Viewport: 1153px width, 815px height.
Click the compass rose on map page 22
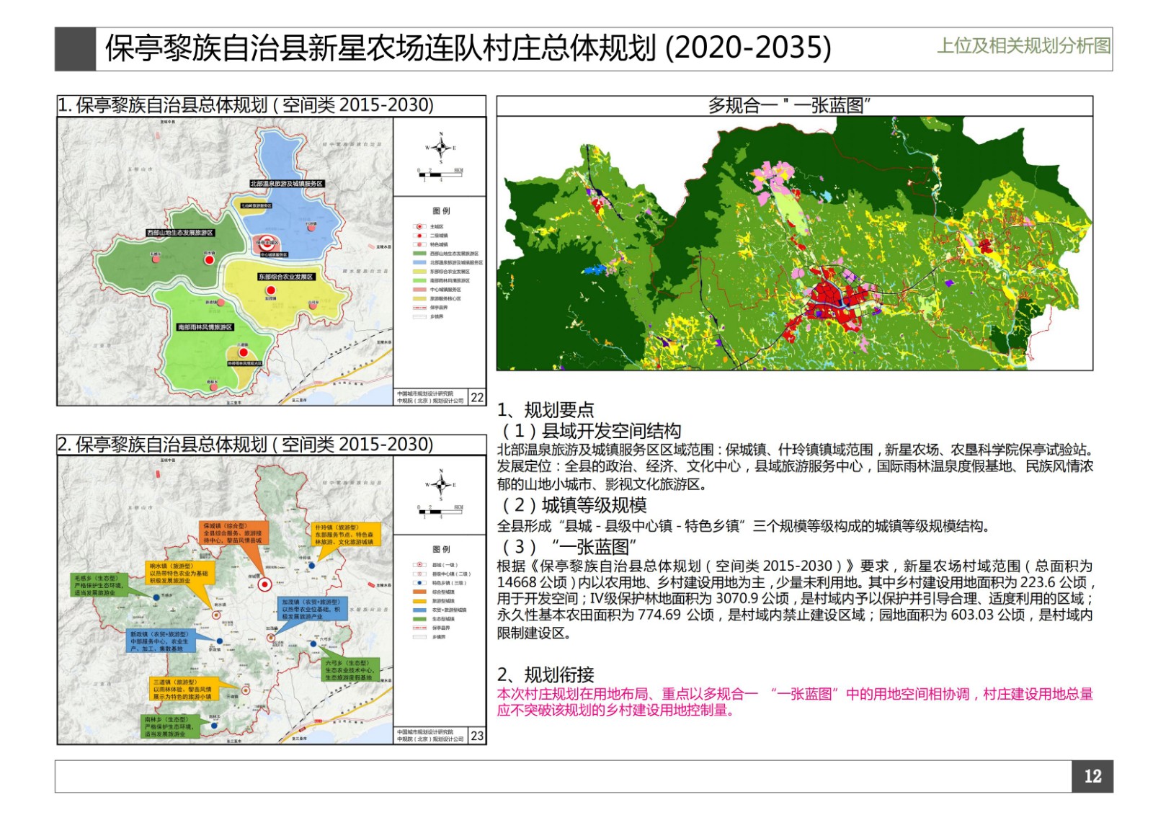[440, 148]
